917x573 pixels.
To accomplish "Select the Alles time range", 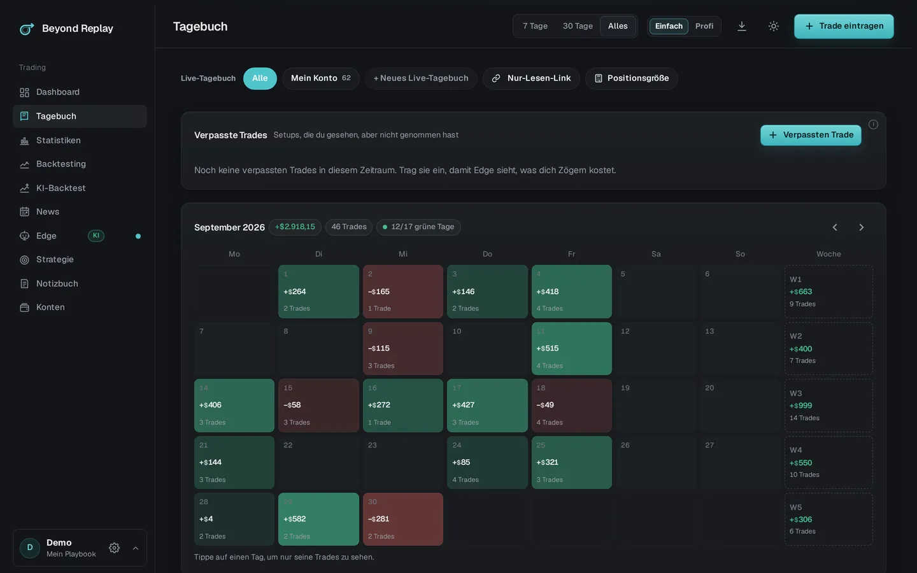I will (618, 26).
